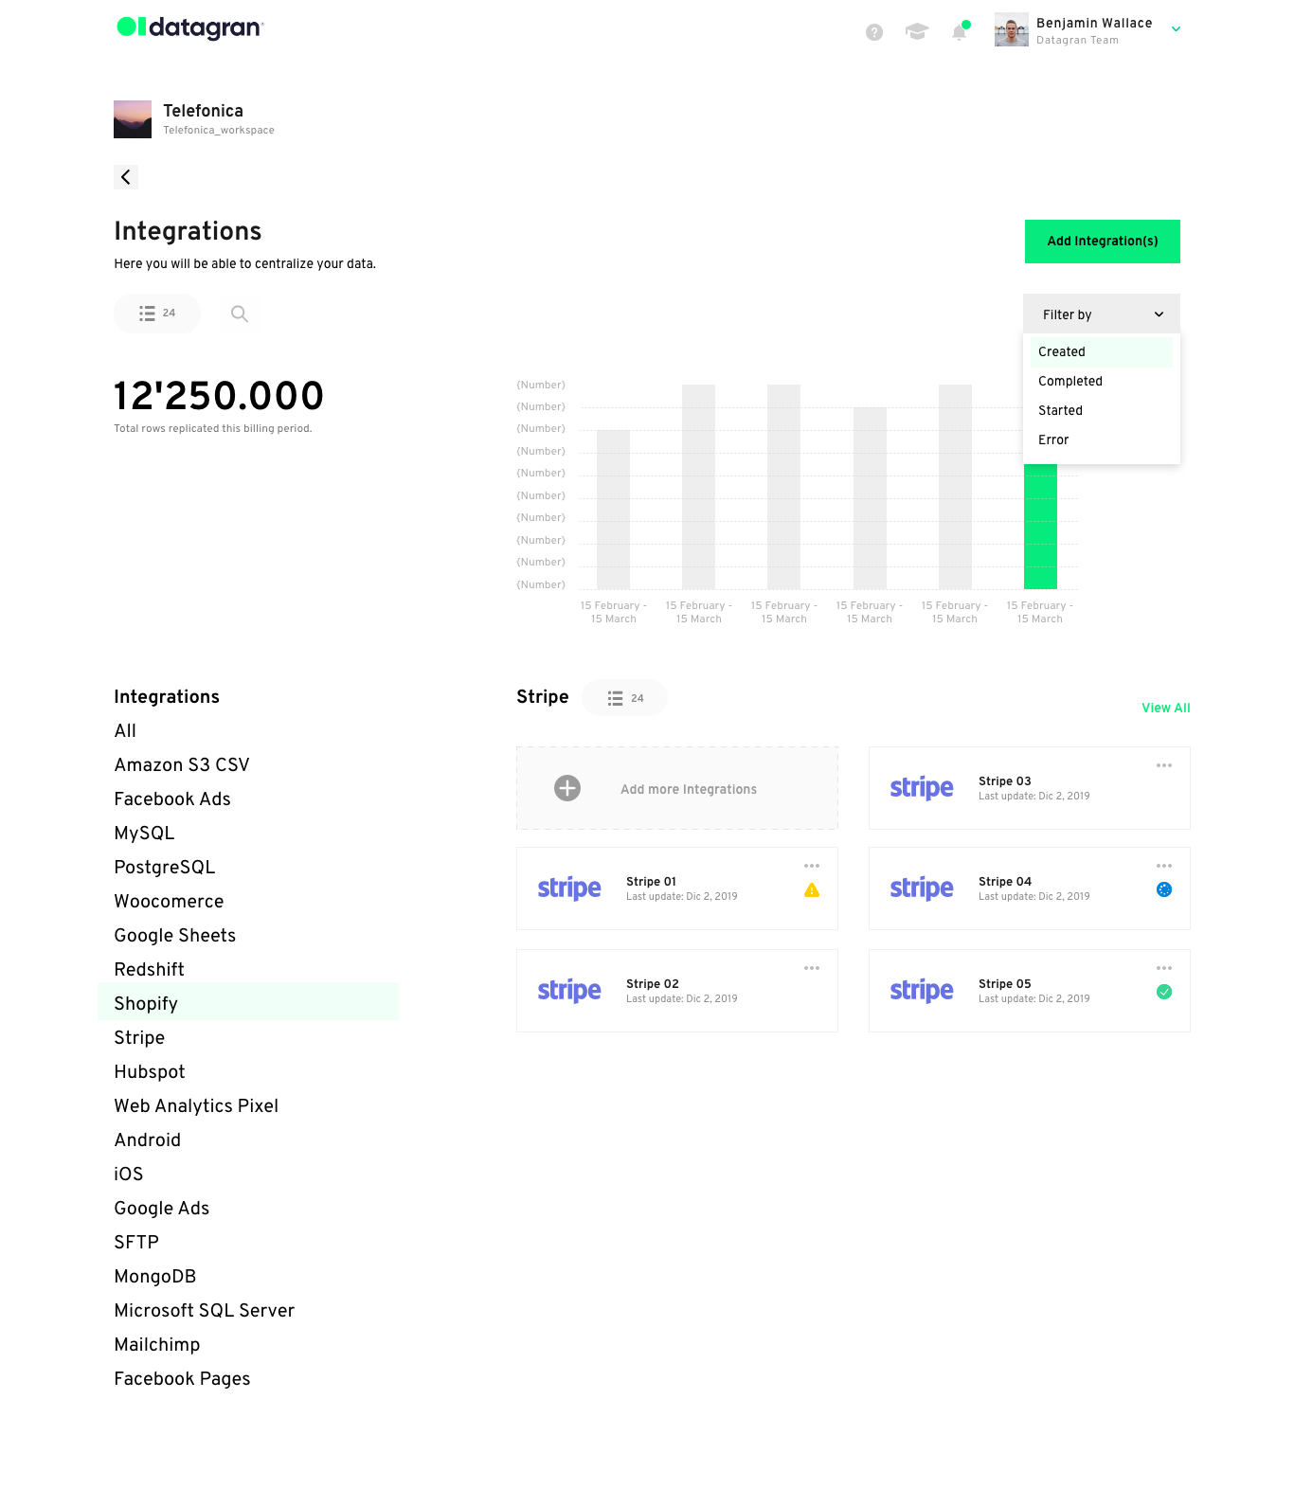Select Woocomerce integration
1294x1489 pixels.
point(169,902)
